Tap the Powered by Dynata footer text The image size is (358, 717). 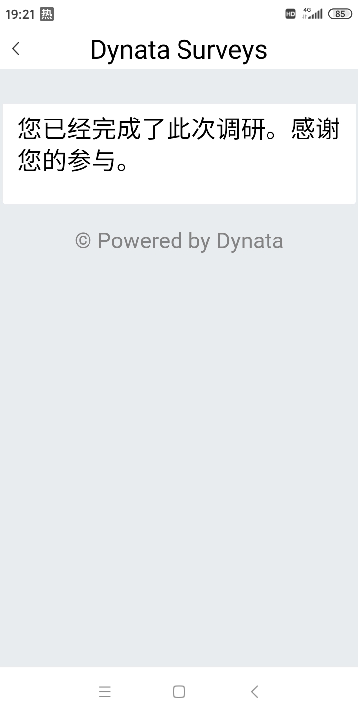[x=179, y=241]
